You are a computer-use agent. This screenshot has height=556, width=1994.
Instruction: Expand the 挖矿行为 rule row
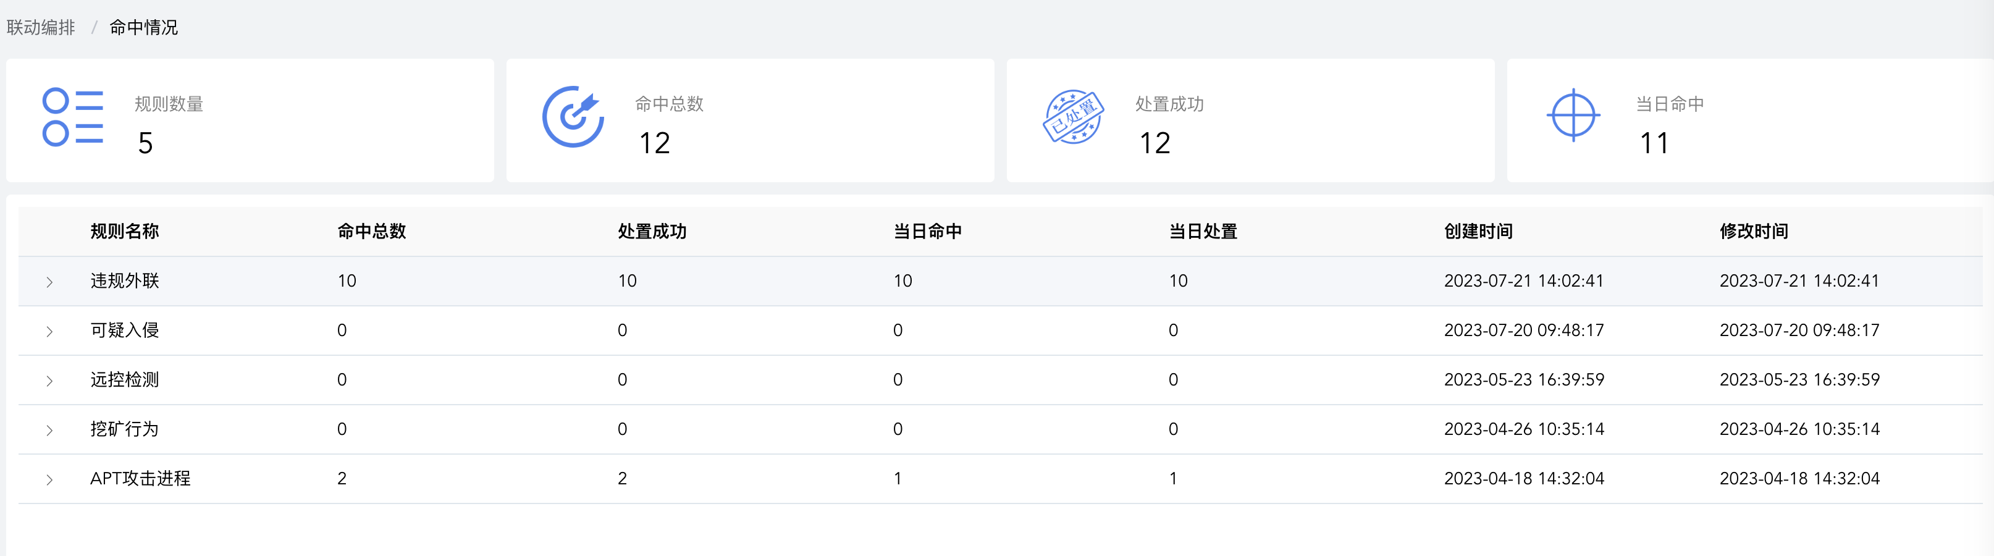click(x=49, y=431)
